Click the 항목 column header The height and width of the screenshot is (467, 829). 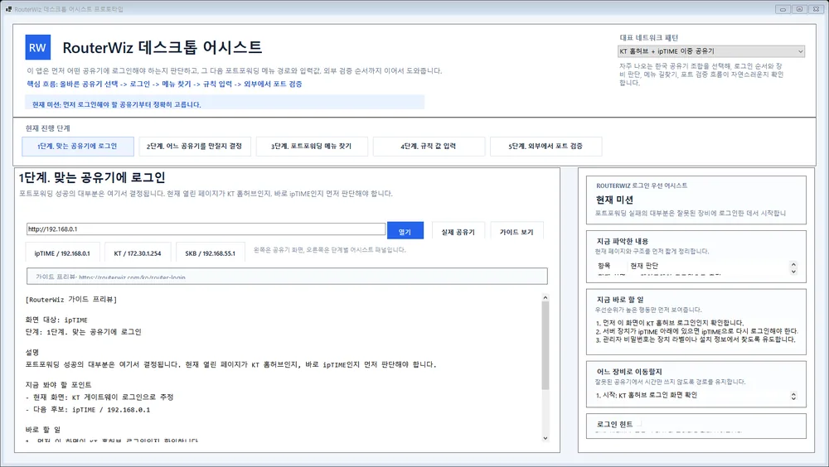[604, 266]
